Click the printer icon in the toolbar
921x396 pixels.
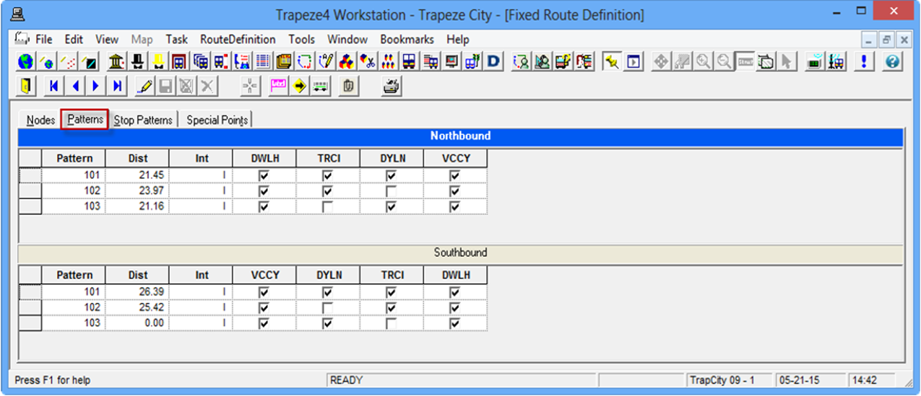coord(391,87)
